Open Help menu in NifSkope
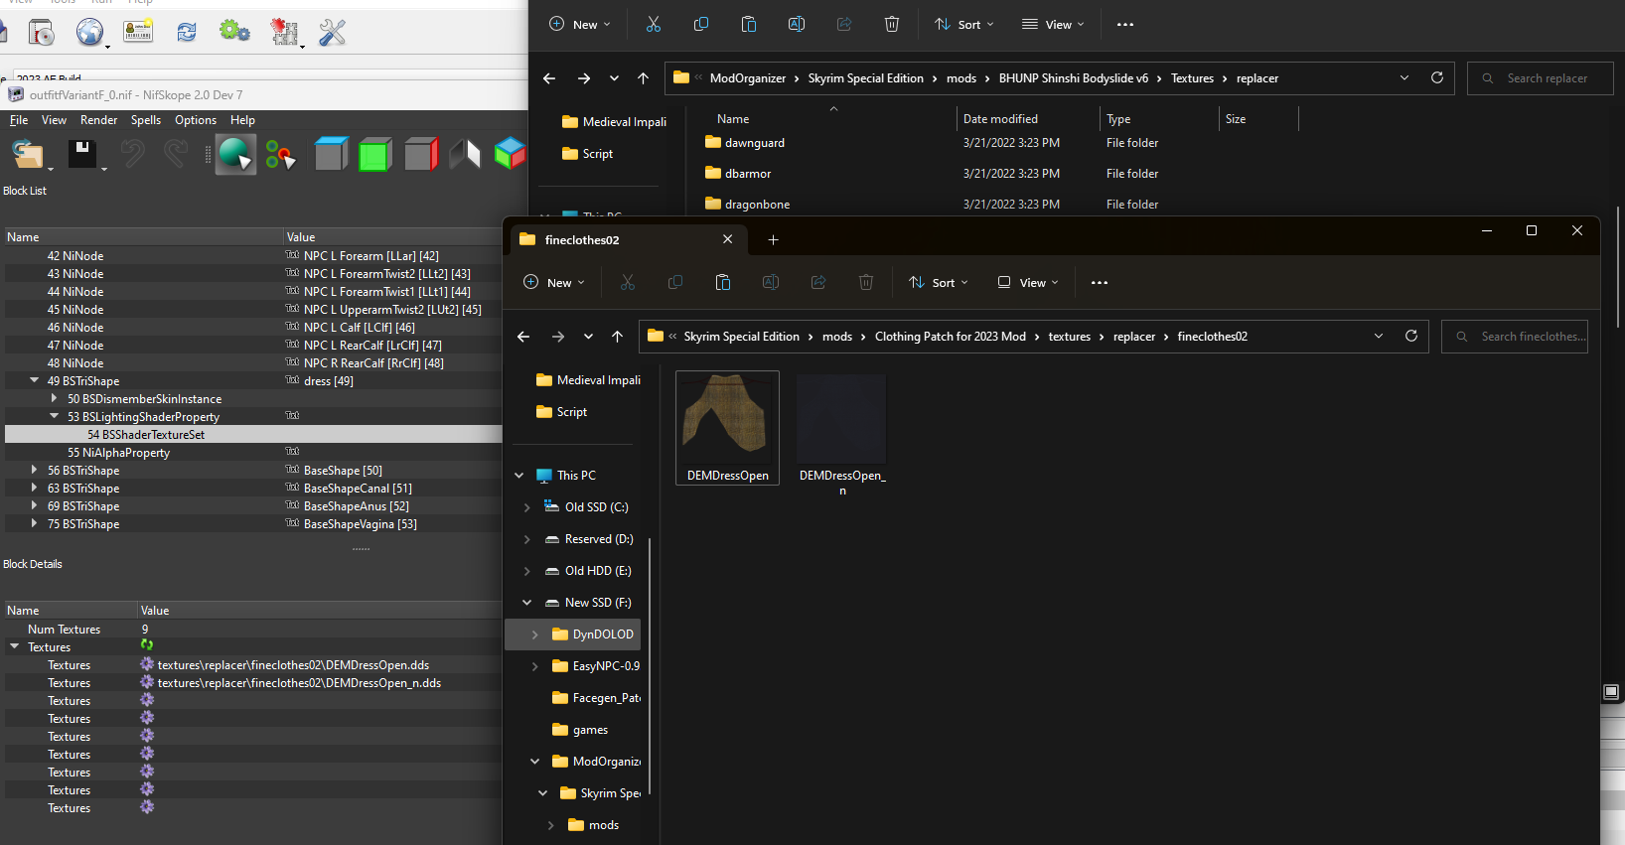The height and width of the screenshot is (845, 1625). coord(242,120)
